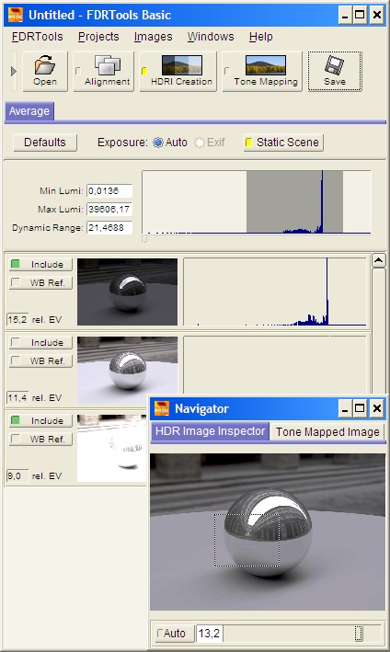
Task: Click the Dynamic Range value field
Action: [x=109, y=227]
